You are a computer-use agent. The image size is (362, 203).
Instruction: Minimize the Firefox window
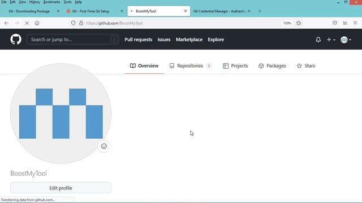point(338,2)
